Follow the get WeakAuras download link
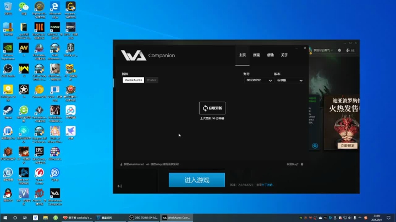This screenshot has width=396, height=222. [132, 164]
